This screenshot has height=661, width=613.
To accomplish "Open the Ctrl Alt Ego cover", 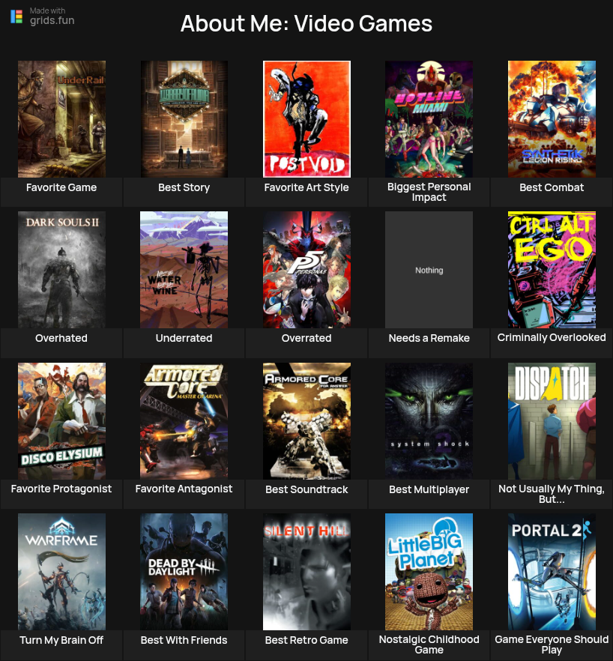I will pos(552,270).
